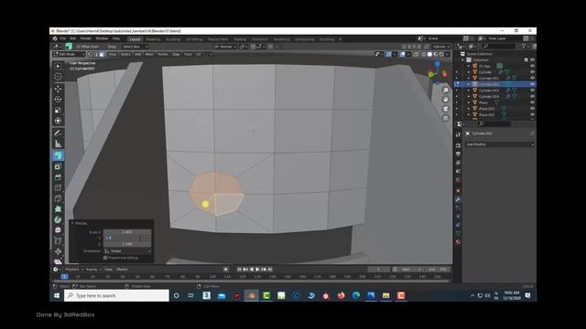
Task: Activate the Cursor tool in the toolbar
Action: point(58,77)
